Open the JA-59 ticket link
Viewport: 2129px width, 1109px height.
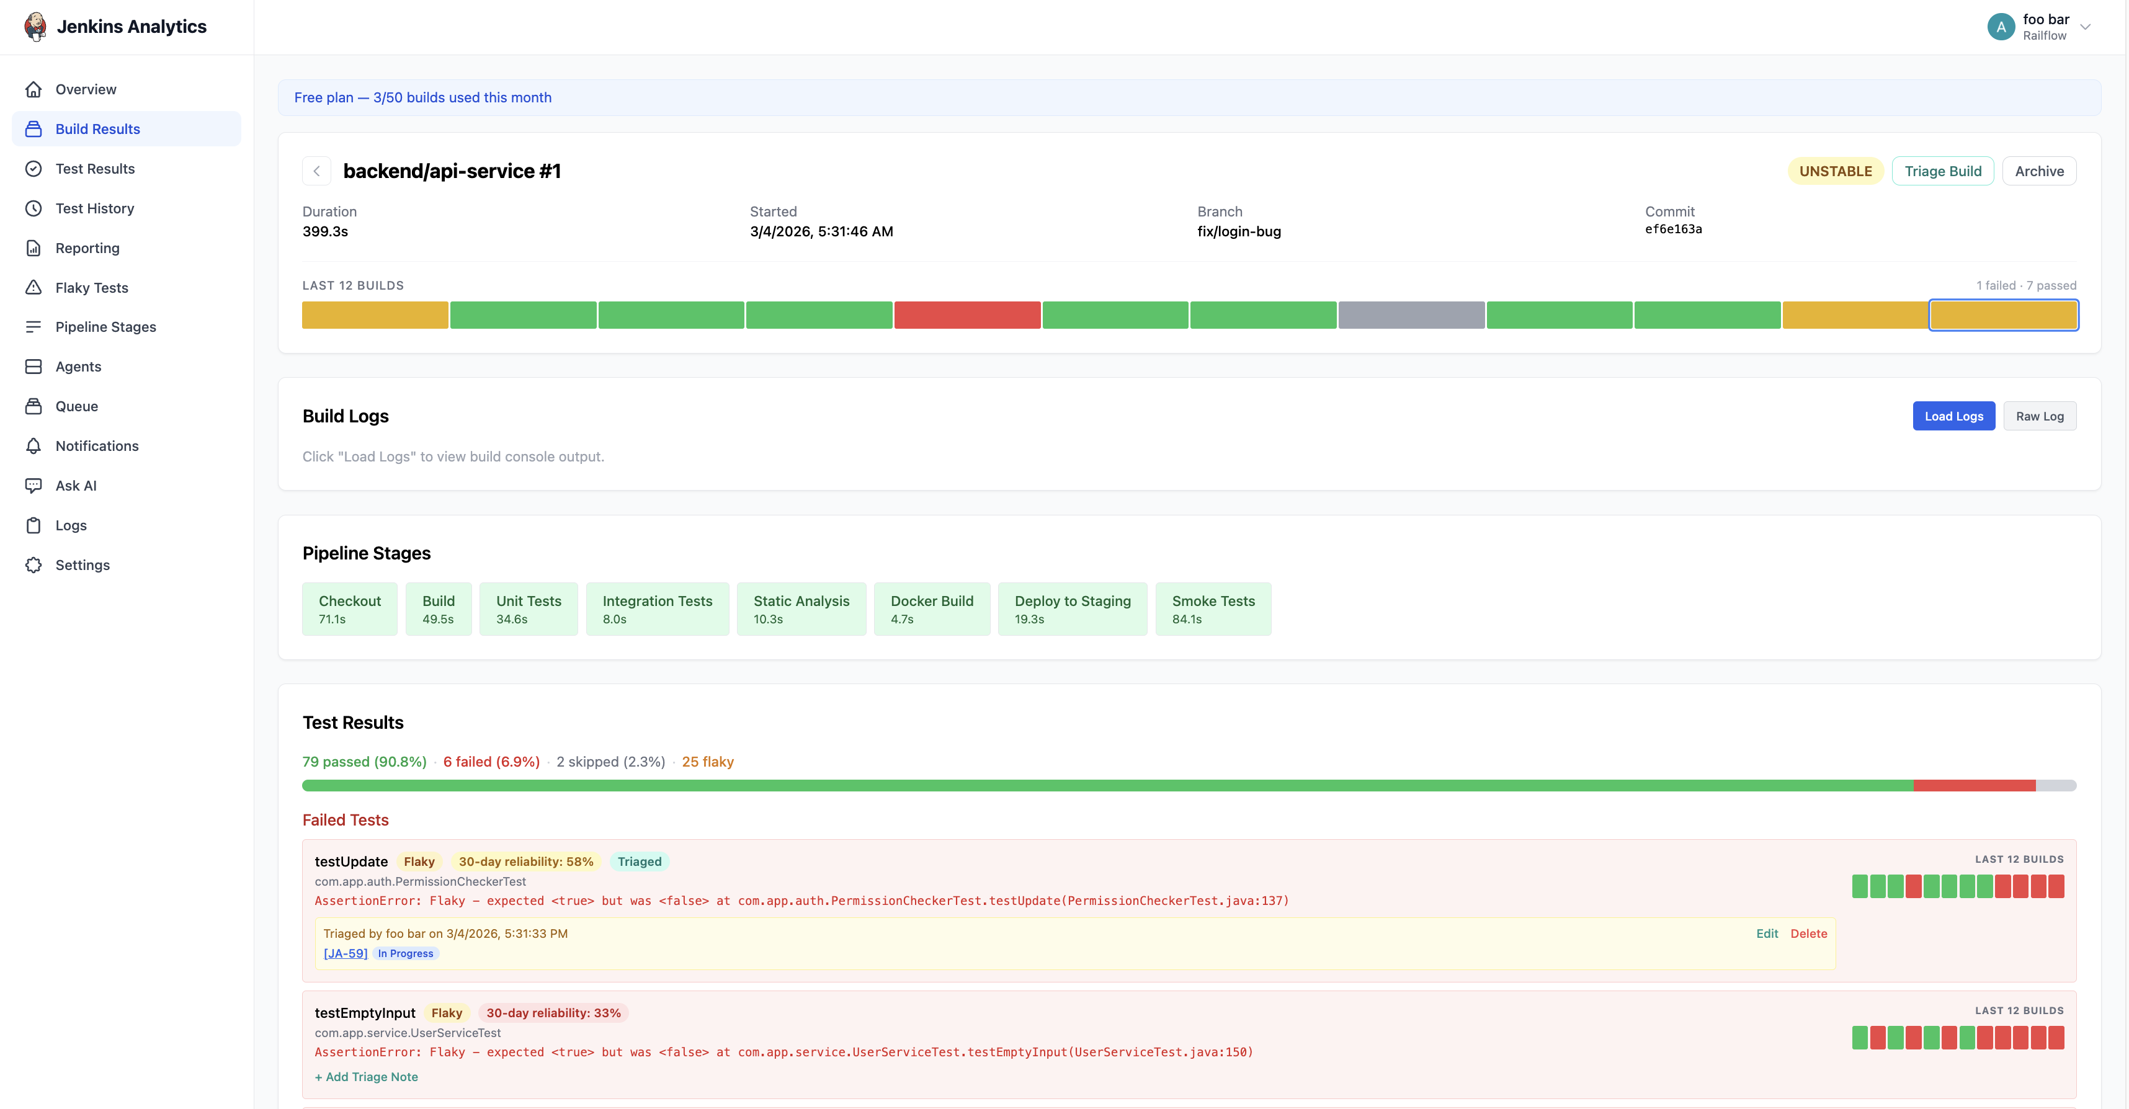(346, 953)
